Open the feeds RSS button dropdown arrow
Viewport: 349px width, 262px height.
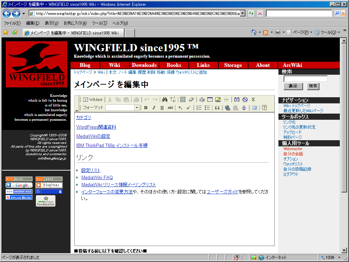(272, 32)
